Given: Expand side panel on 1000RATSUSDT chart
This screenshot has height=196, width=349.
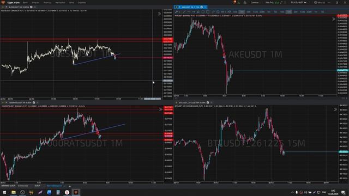Looking at the screenshot, I should click(x=161, y=109).
